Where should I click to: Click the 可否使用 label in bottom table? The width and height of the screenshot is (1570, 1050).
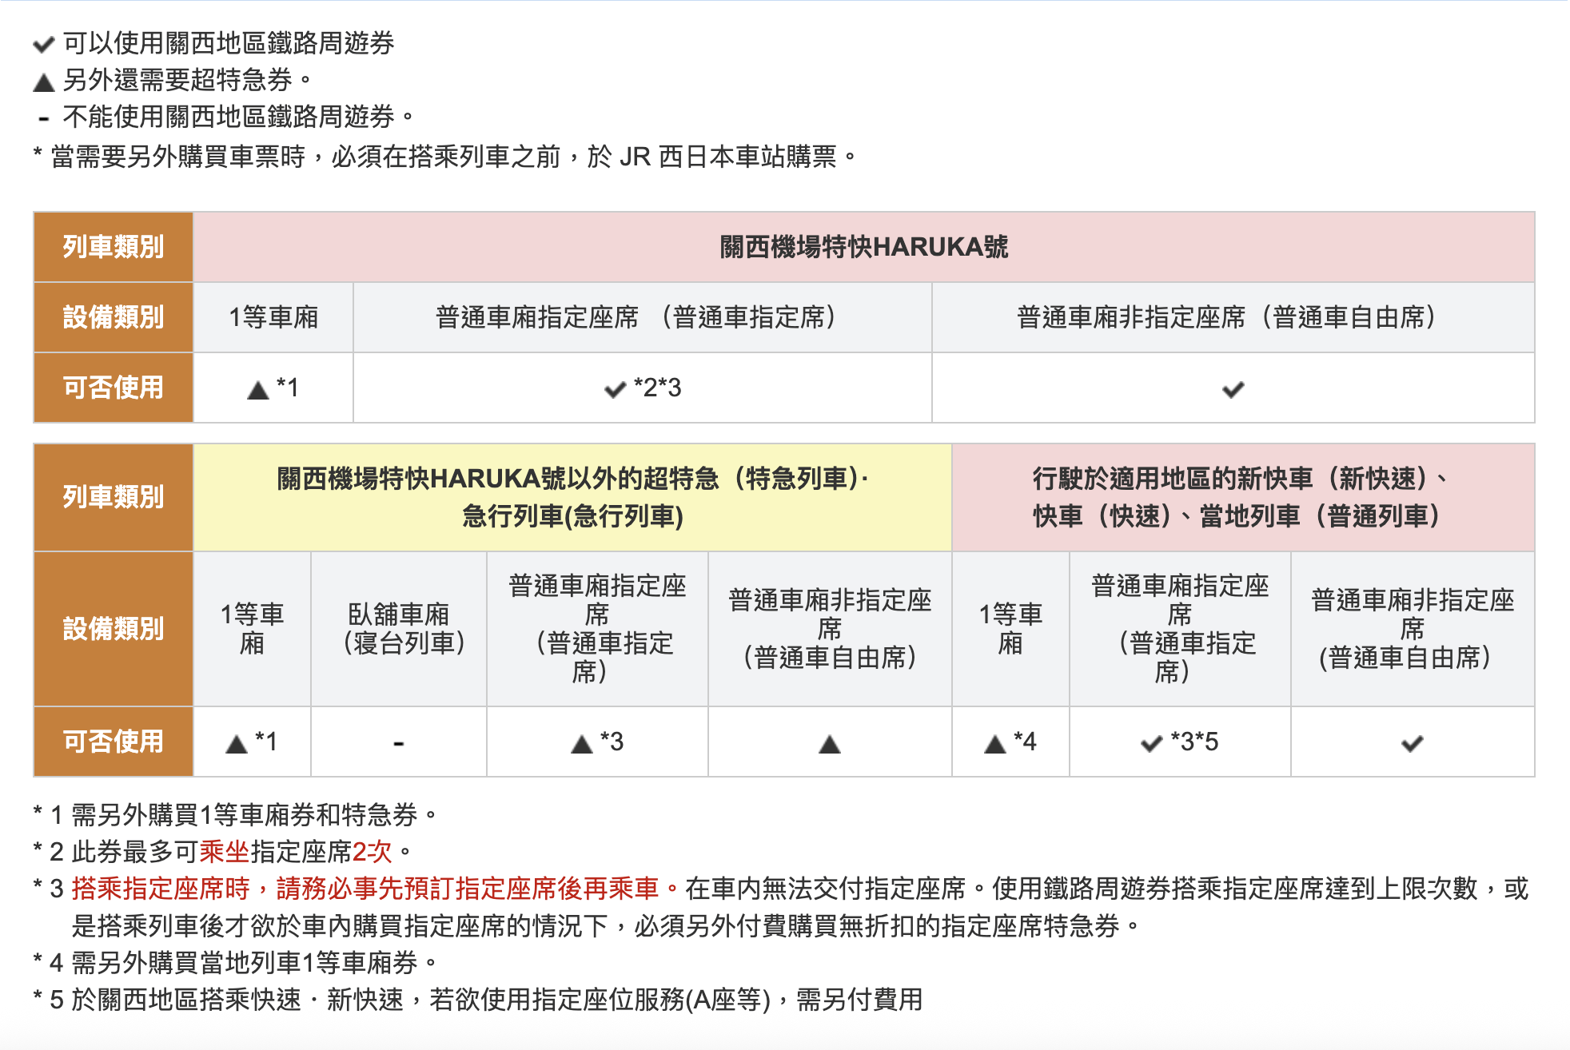[x=113, y=742]
